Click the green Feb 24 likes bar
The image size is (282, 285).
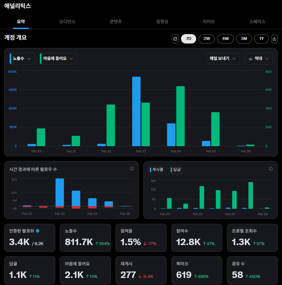(180, 116)
